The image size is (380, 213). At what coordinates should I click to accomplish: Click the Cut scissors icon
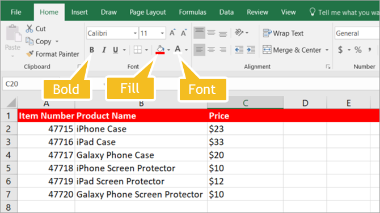coord(29,28)
